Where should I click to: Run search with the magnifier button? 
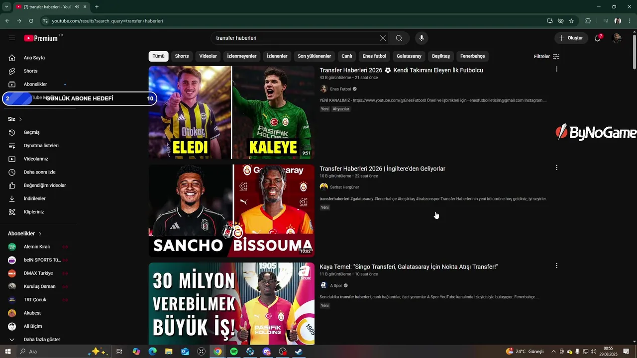coord(399,38)
